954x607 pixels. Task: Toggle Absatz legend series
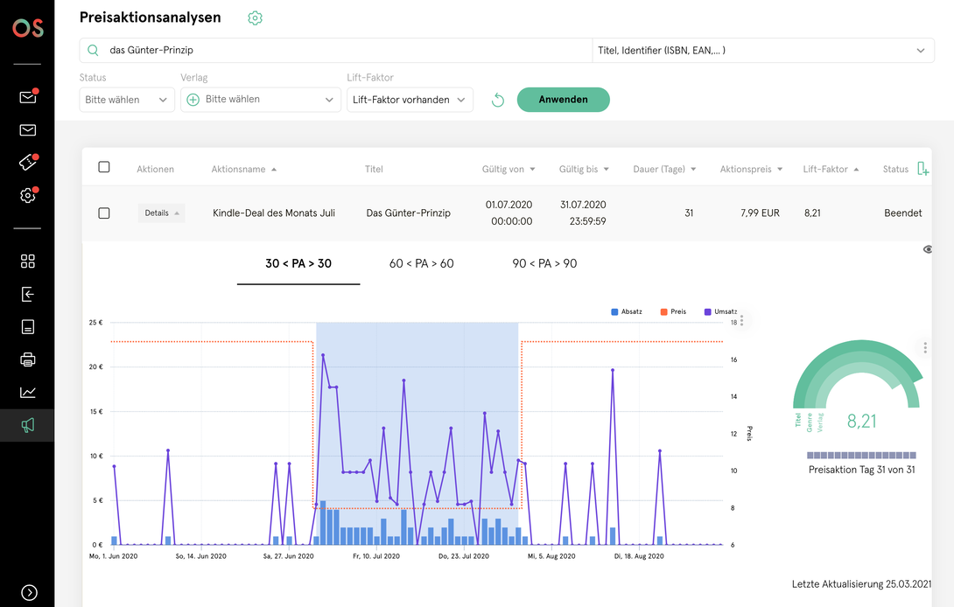pyautogui.click(x=627, y=311)
